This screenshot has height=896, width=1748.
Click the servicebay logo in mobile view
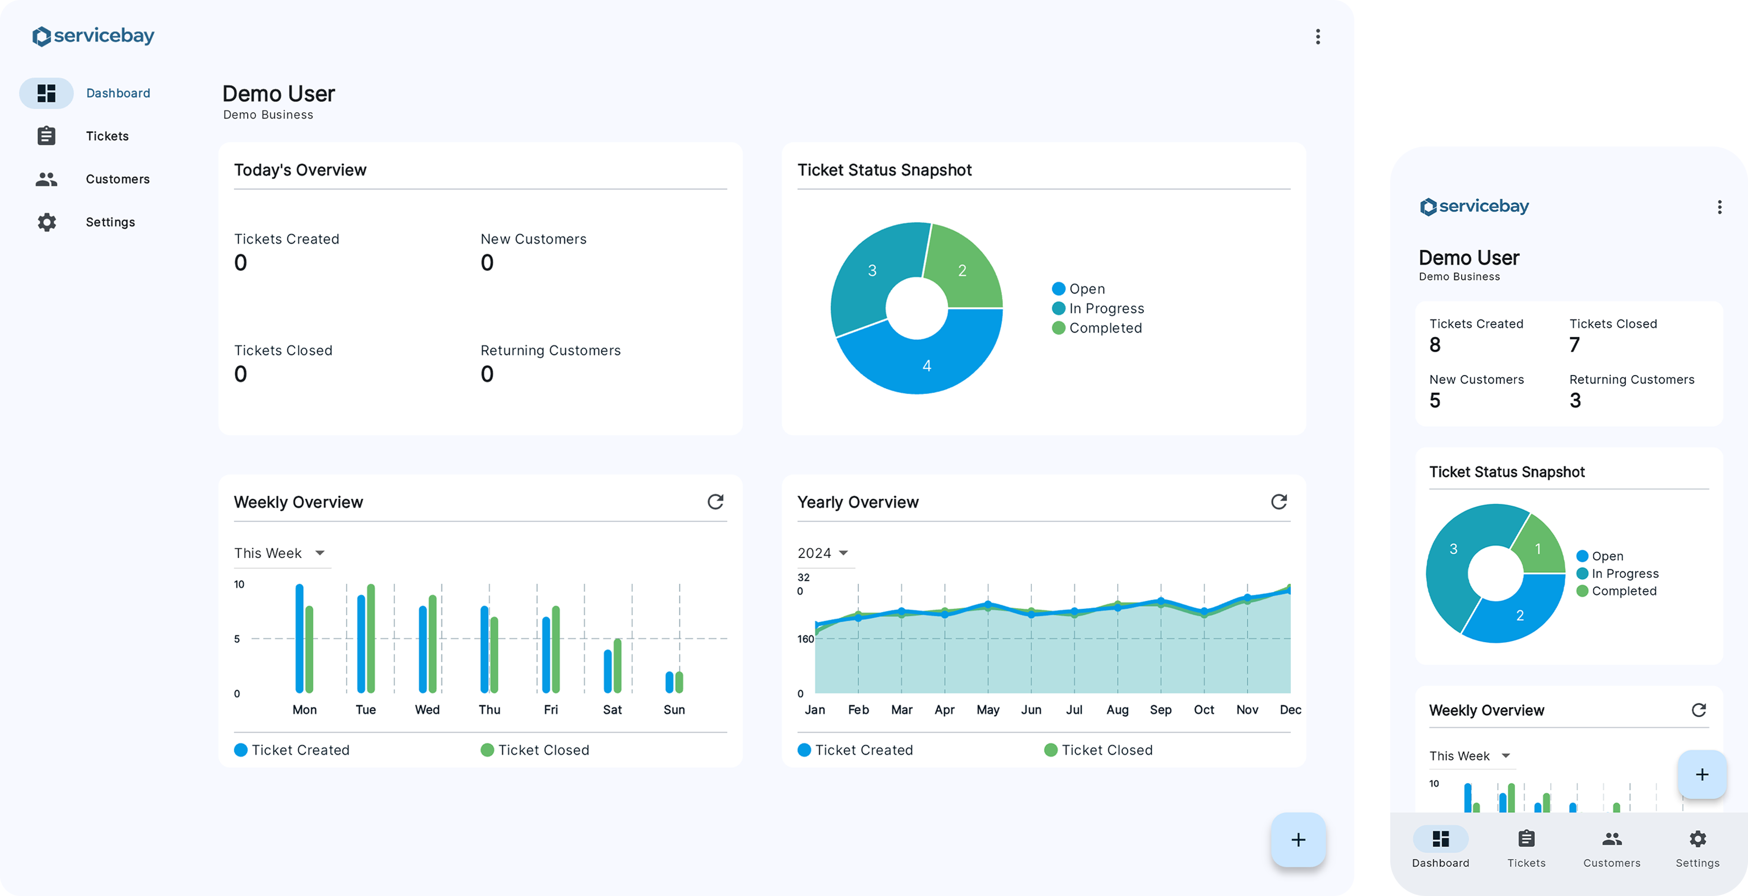(x=1474, y=206)
